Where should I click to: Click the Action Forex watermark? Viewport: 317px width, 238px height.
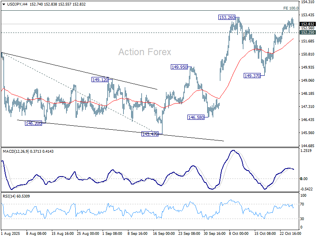click(145, 52)
